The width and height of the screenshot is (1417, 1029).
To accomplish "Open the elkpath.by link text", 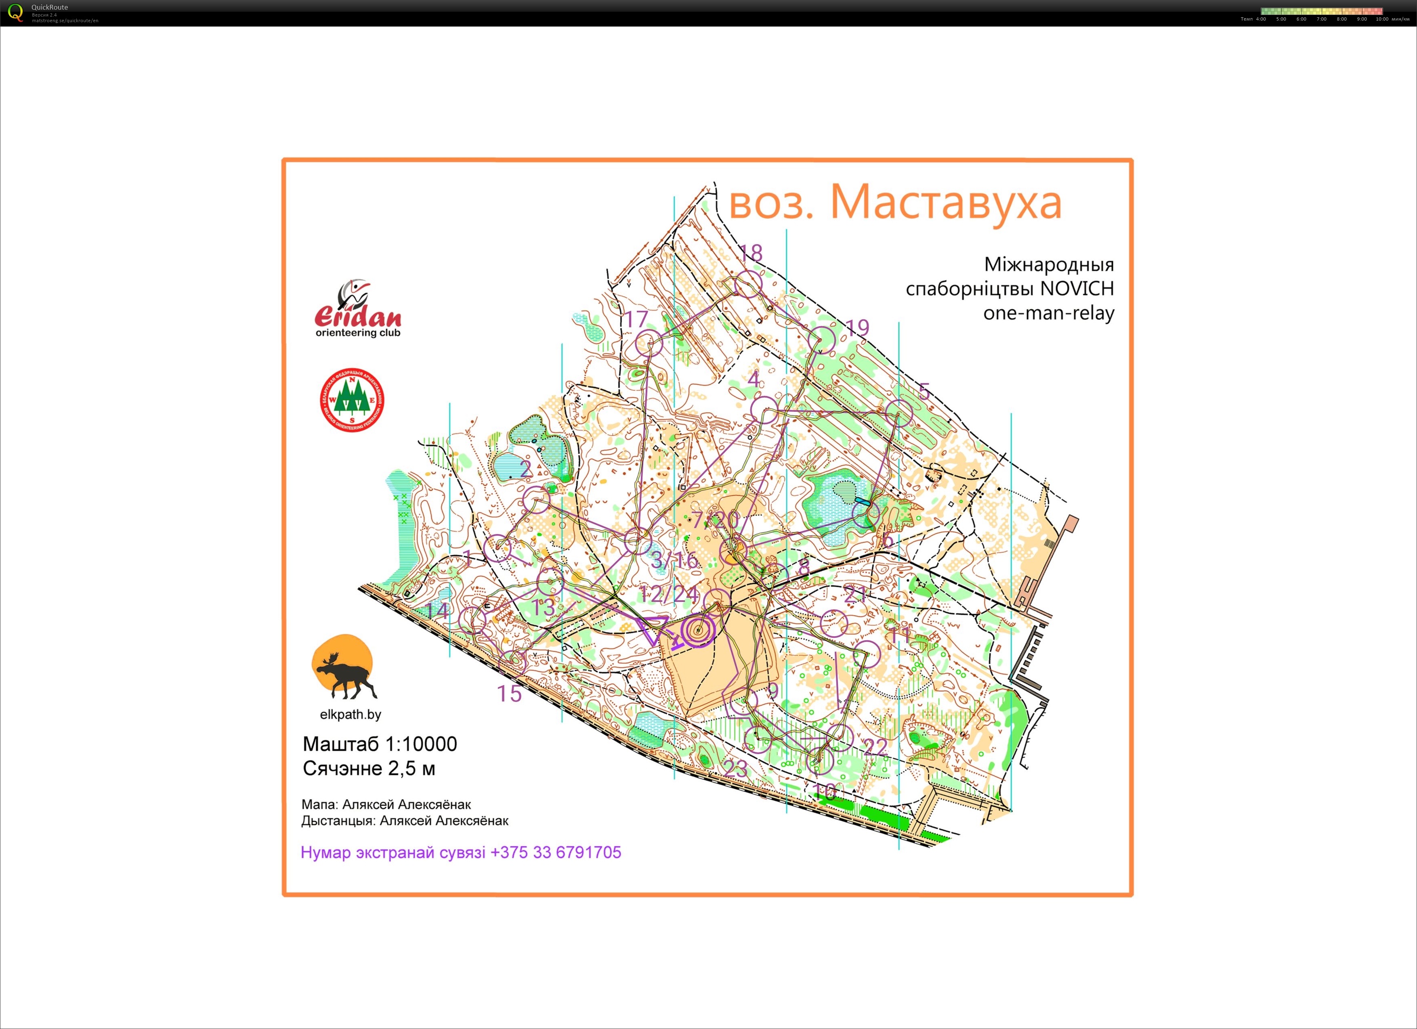I will [x=350, y=714].
